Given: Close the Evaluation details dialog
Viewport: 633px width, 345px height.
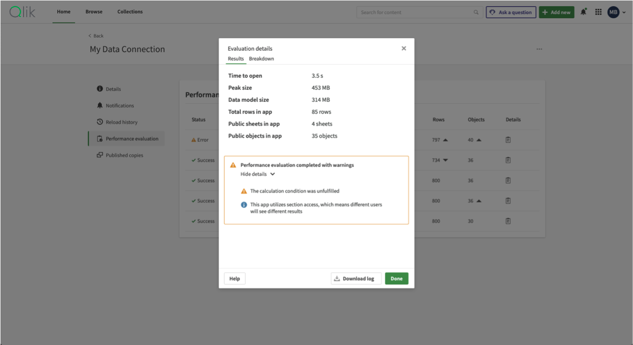Looking at the screenshot, I should pos(404,49).
